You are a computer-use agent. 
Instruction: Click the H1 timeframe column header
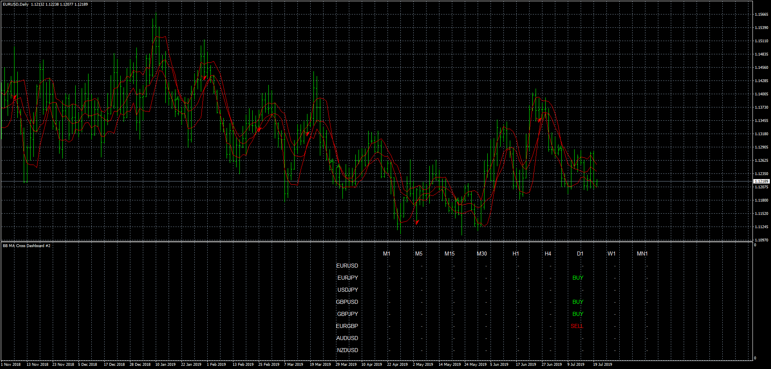tap(516, 254)
